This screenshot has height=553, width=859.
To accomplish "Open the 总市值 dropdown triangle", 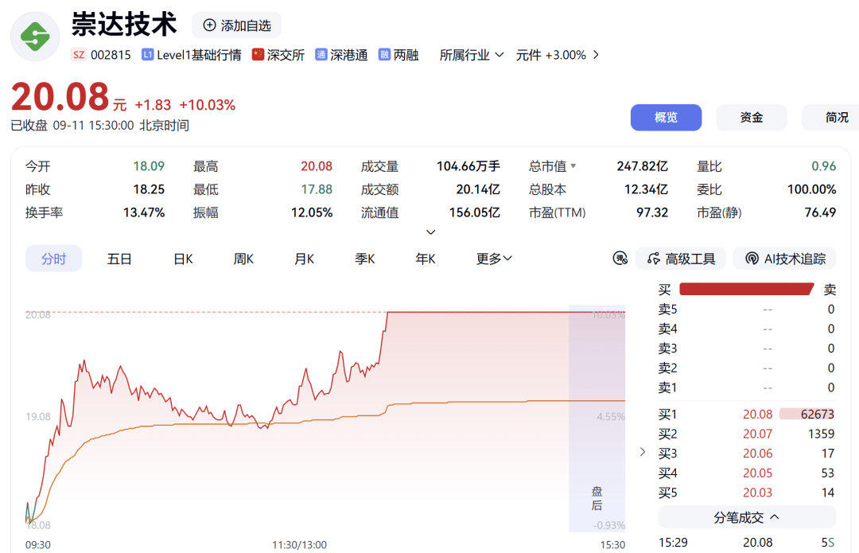I will (x=573, y=166).
